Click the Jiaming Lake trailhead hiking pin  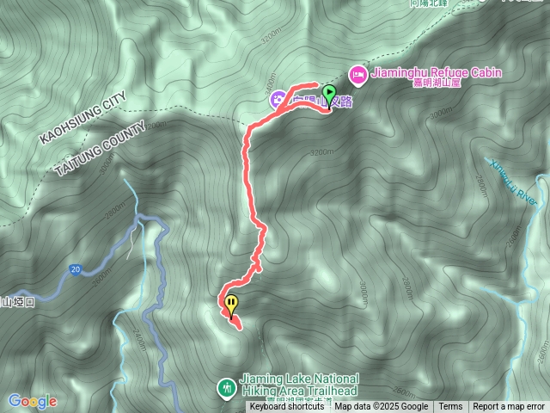[227, 389]
